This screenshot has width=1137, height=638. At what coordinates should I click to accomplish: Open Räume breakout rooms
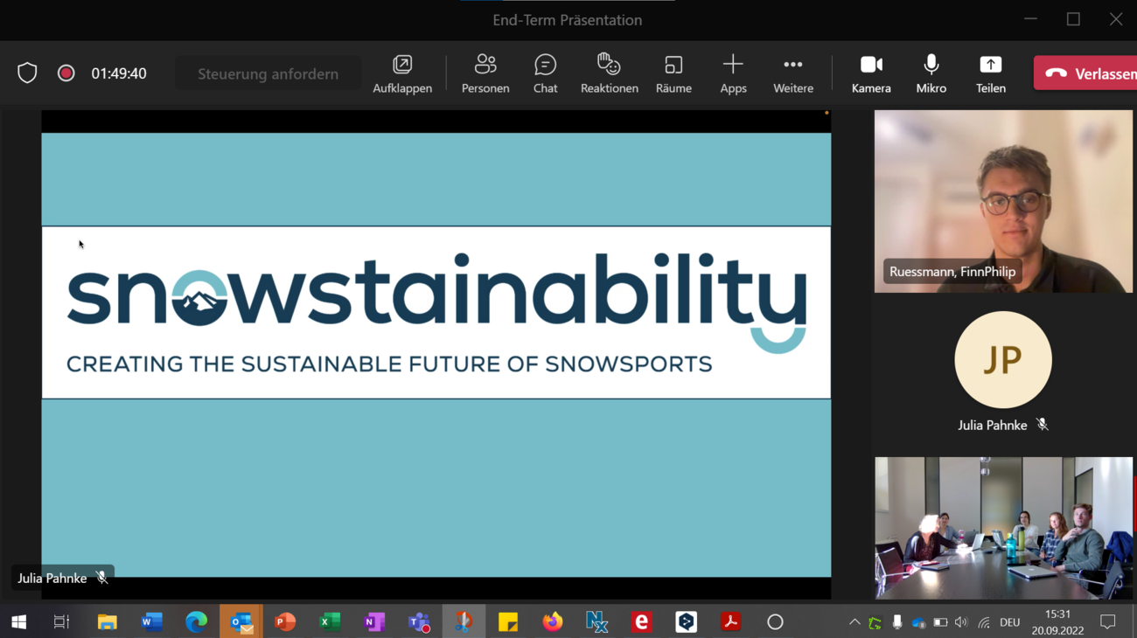pyautogui.click(x=673, y=74)
